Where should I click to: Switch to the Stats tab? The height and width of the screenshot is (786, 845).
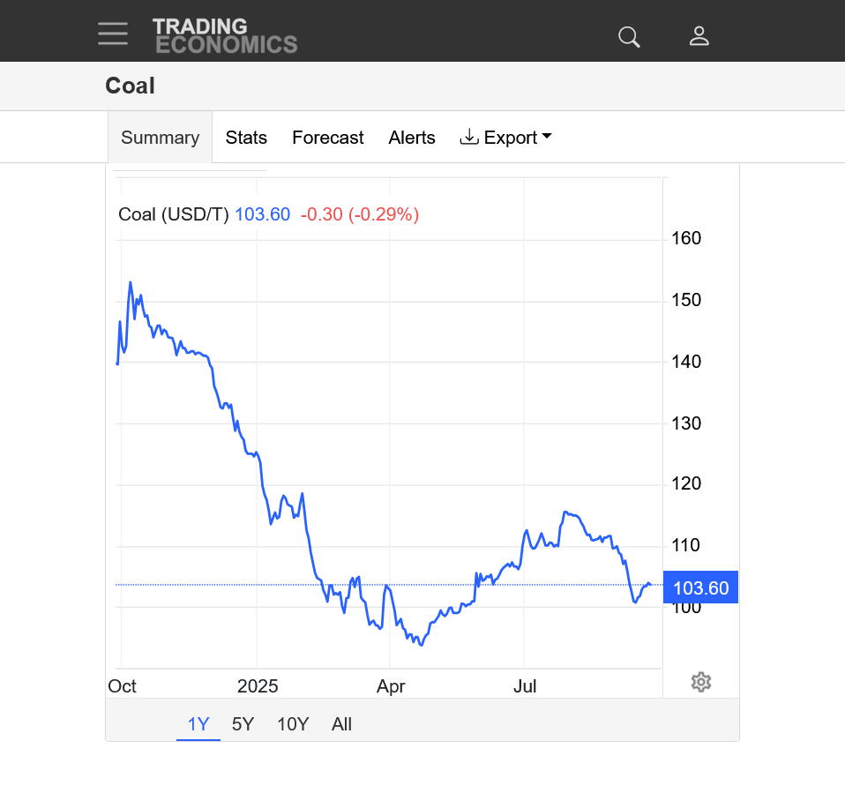click(x=246, y=138)
